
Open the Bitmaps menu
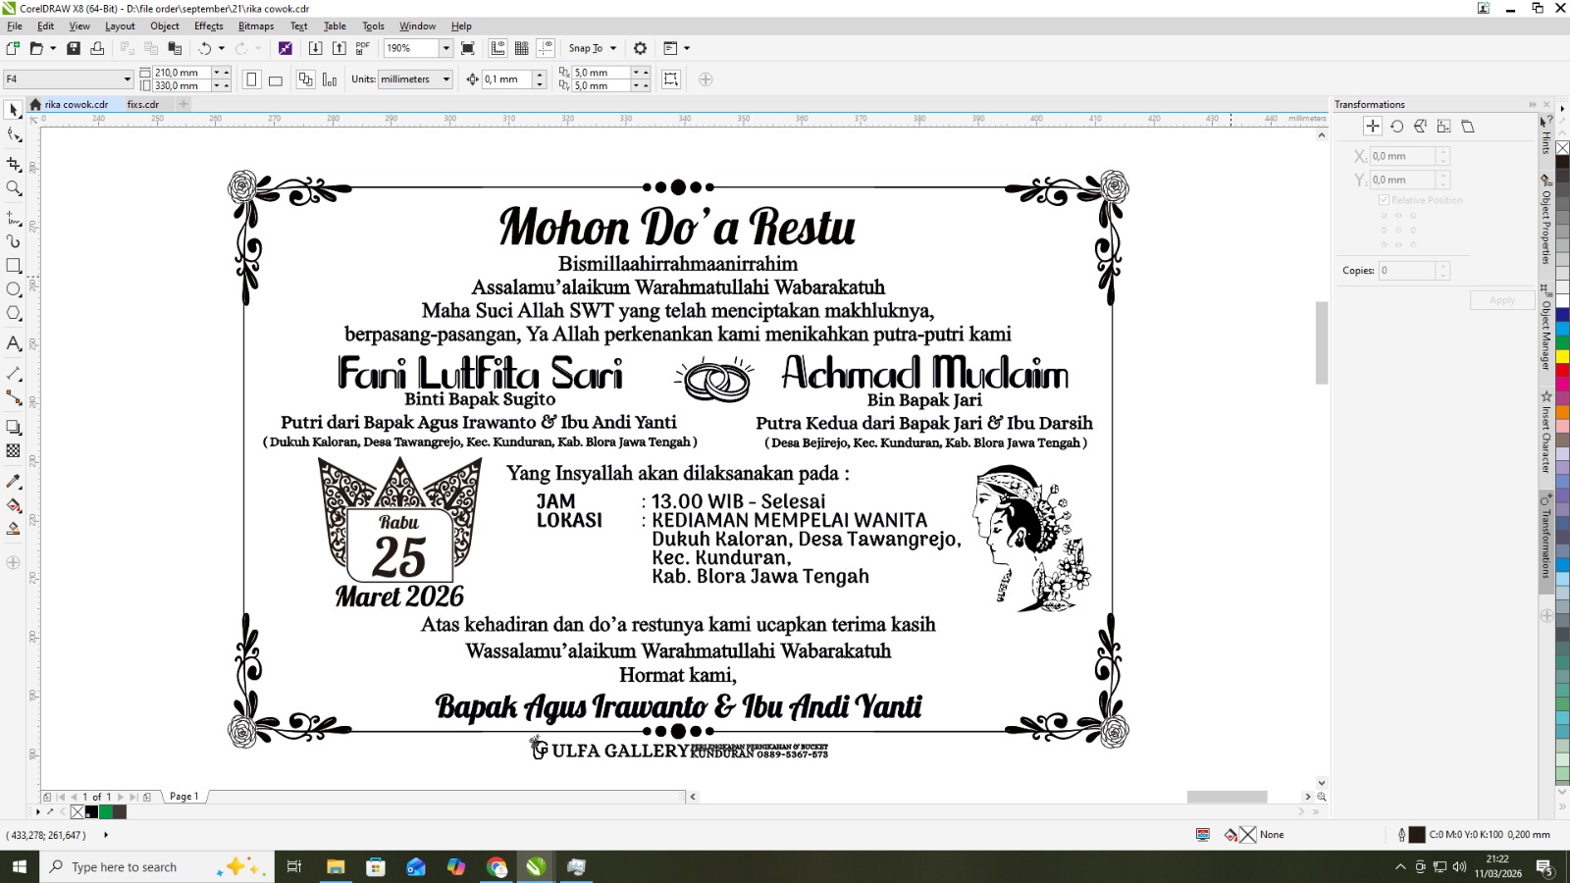pos(255,26)
